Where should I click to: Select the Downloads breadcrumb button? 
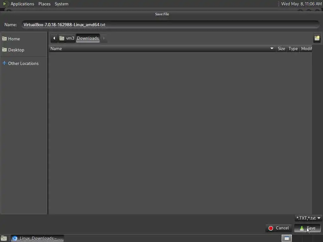tap(88, 38)
